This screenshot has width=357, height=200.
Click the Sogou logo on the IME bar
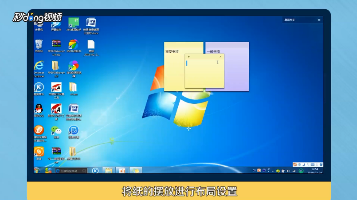(295, 165)
